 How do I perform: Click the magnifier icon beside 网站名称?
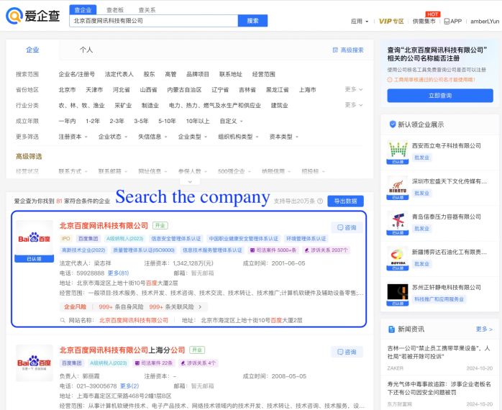pyautogui.click(x=63, y=320)
